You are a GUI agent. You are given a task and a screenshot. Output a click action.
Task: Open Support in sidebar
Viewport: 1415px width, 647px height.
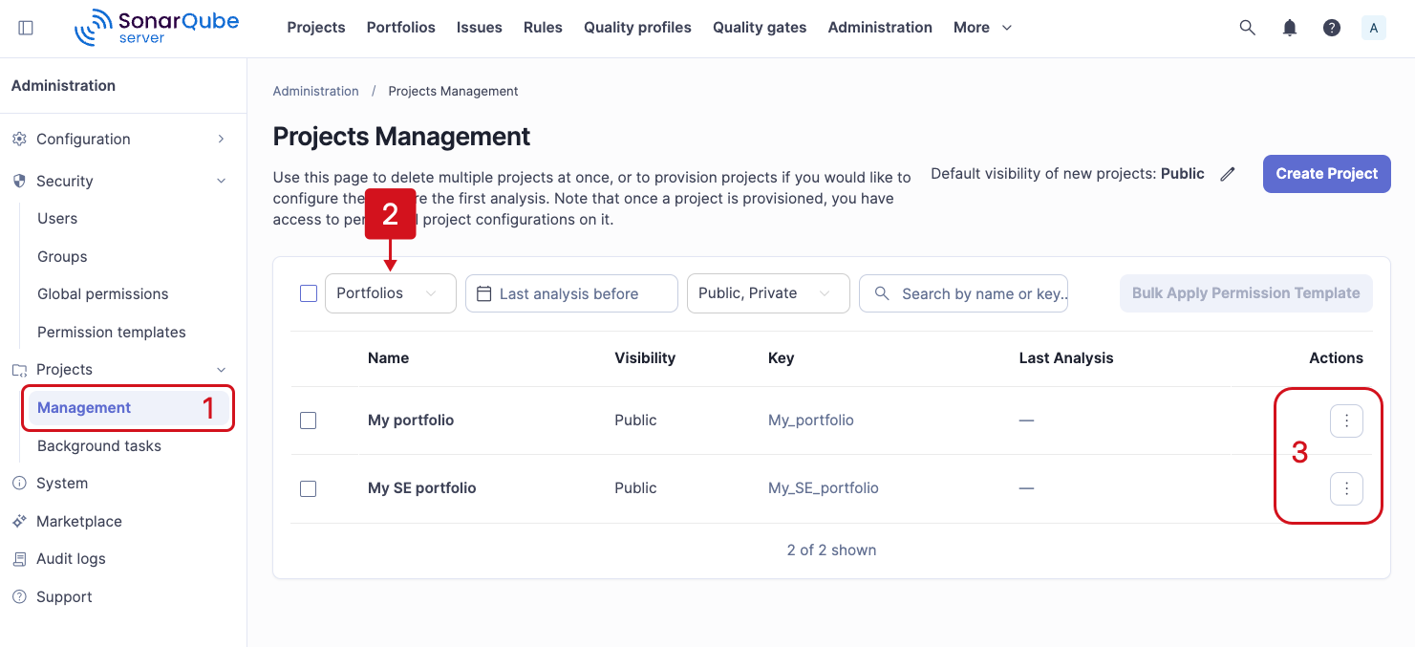pyautogui.click(x=64, y=597)
